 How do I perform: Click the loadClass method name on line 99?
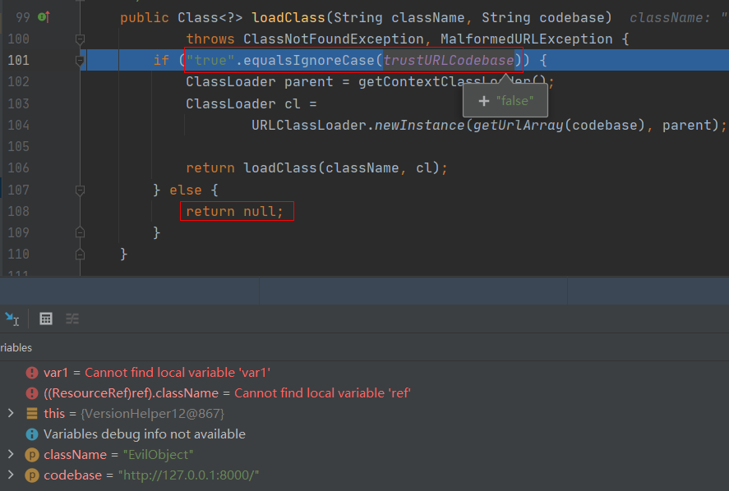tap(284, 17)
